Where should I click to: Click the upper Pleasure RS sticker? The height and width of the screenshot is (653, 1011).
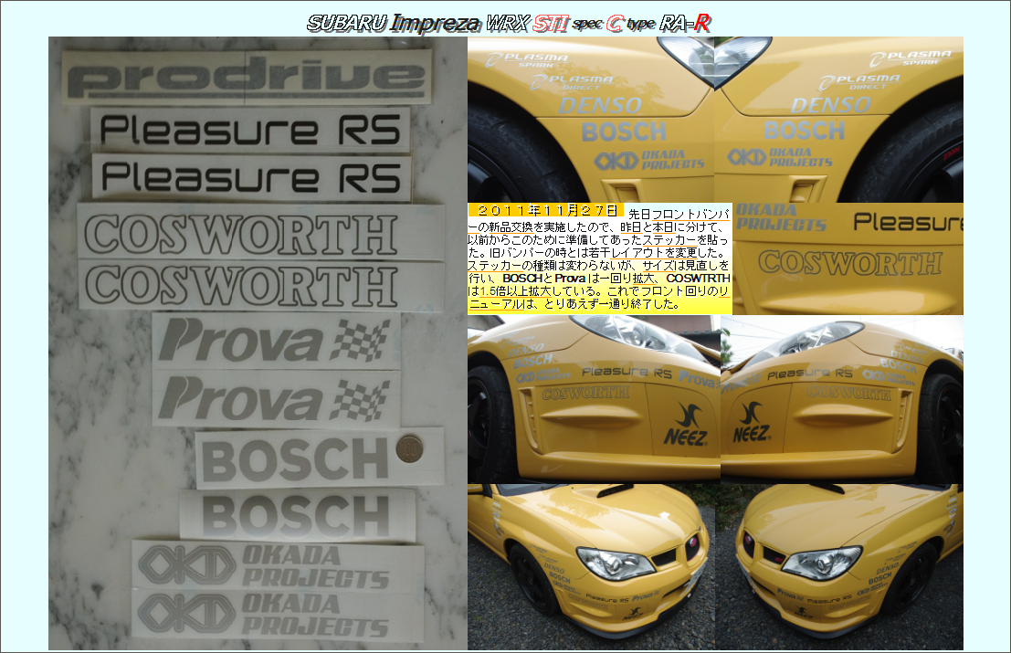250,130
